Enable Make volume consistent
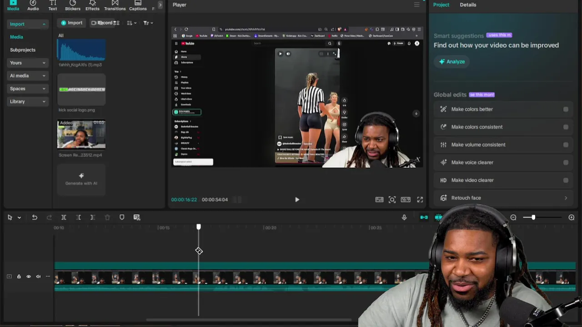The width and height of the screenshot is (582, 327). click(x=566, y=144)
